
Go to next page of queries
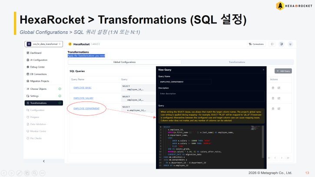pos(282,158)
